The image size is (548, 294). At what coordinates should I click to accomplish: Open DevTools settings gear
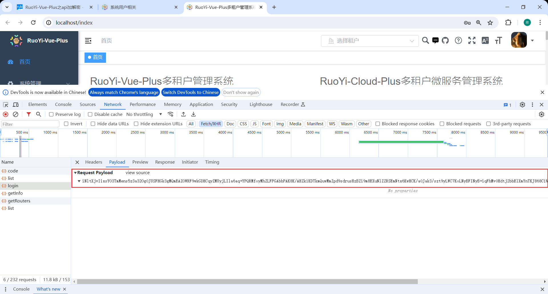(x=522, y=104)
